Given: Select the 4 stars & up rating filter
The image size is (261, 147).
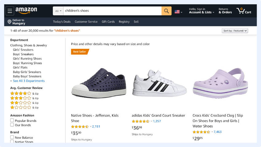Looking at the screenshot, I should click(x=21, y=93).
